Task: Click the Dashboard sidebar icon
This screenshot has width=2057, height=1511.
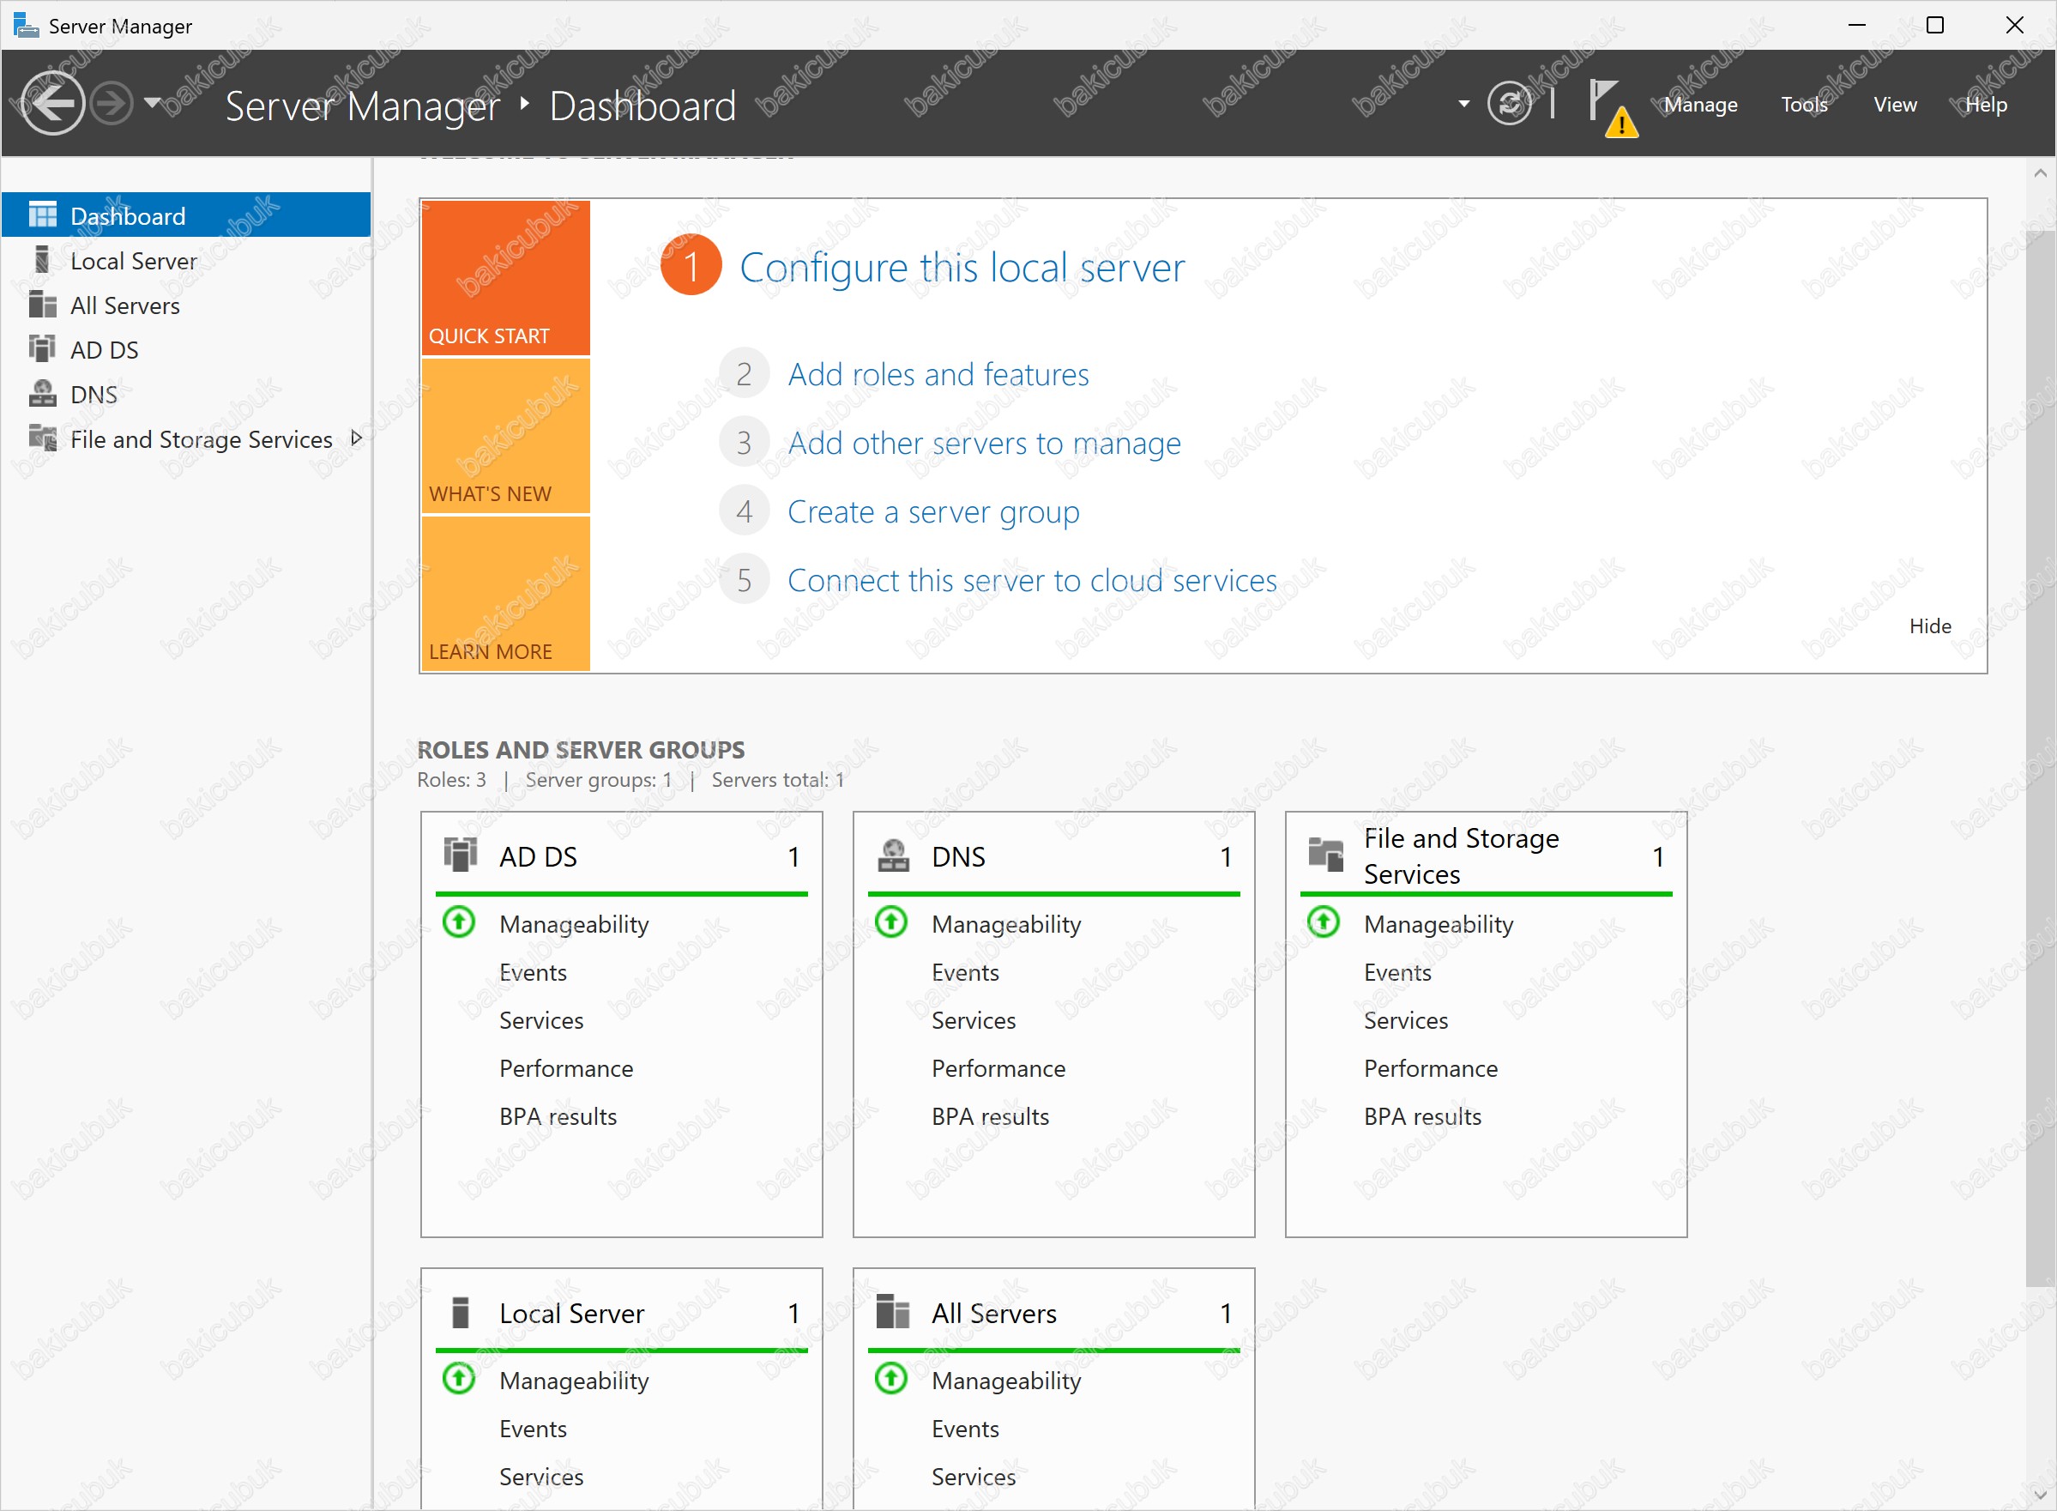Action: 42,215
